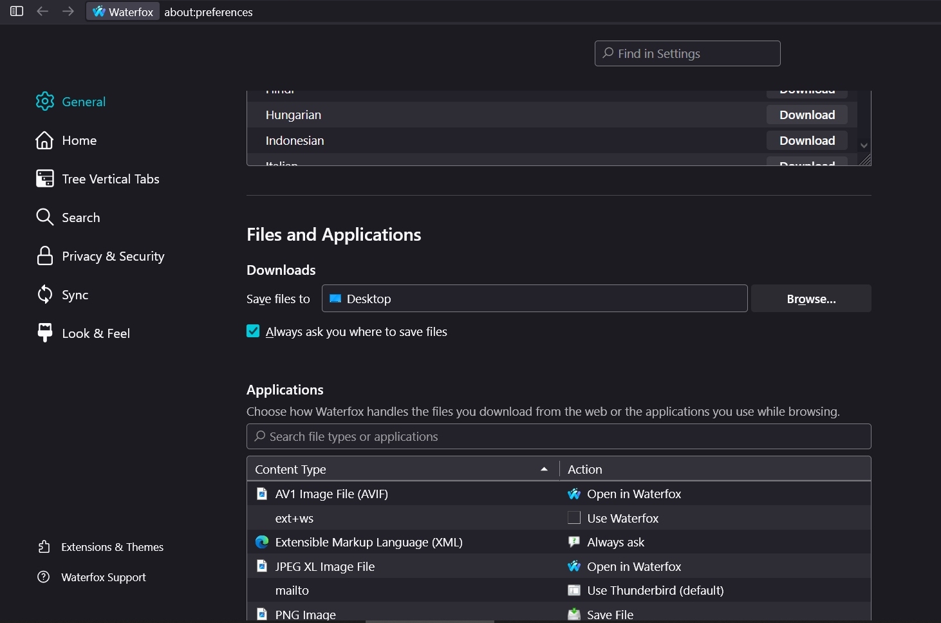
Task: Open the Waterfox Support link
Action: (x=103, y=577)
